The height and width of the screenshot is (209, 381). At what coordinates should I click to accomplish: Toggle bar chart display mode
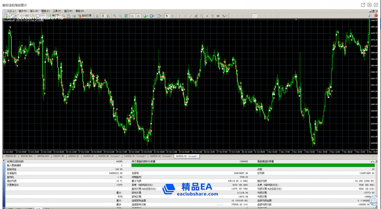(x=97, y=16)
